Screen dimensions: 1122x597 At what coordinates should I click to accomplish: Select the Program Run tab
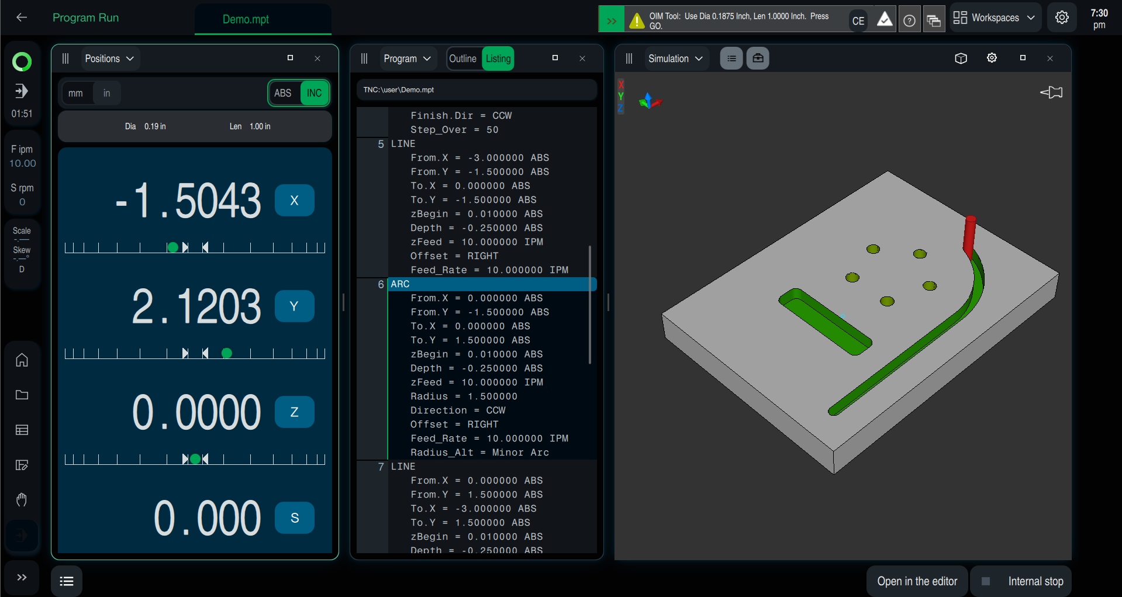[86, 18]
